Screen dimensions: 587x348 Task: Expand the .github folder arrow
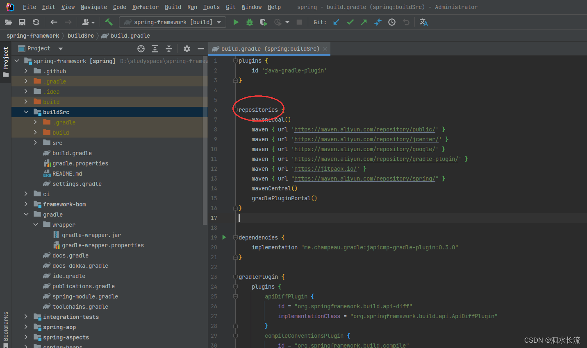[x=26, y=71]
